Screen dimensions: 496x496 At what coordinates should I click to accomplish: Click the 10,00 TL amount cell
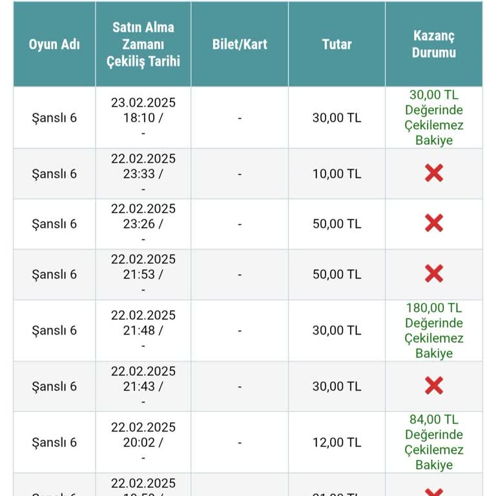336,174
